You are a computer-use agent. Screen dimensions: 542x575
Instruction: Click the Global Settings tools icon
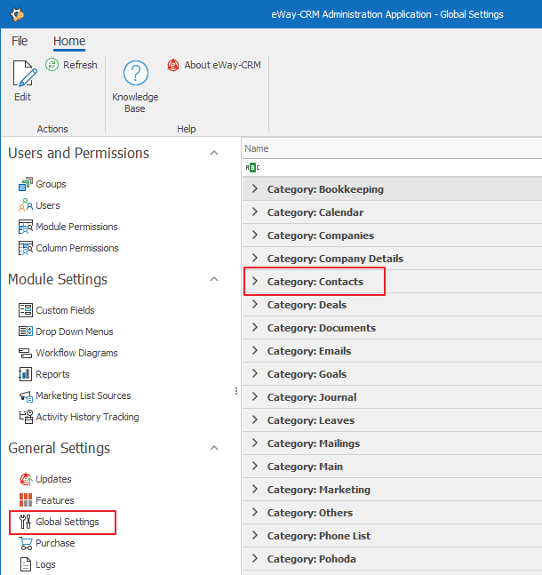25,522
